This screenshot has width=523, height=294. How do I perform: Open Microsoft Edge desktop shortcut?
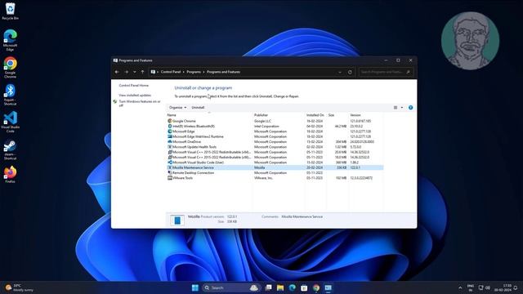(x=10, y=40)
